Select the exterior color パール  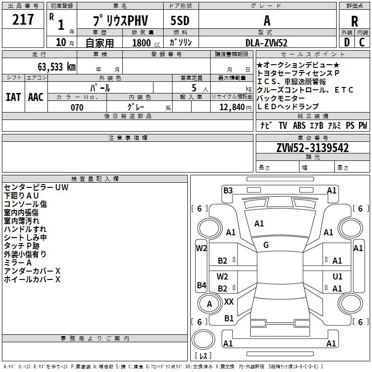[100, 88]
